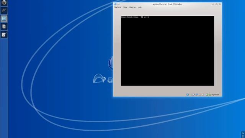245x138 pixels.
Task: Click the archlinux Oracle VM VirtualBox title bar
Action: coord(167,4)
